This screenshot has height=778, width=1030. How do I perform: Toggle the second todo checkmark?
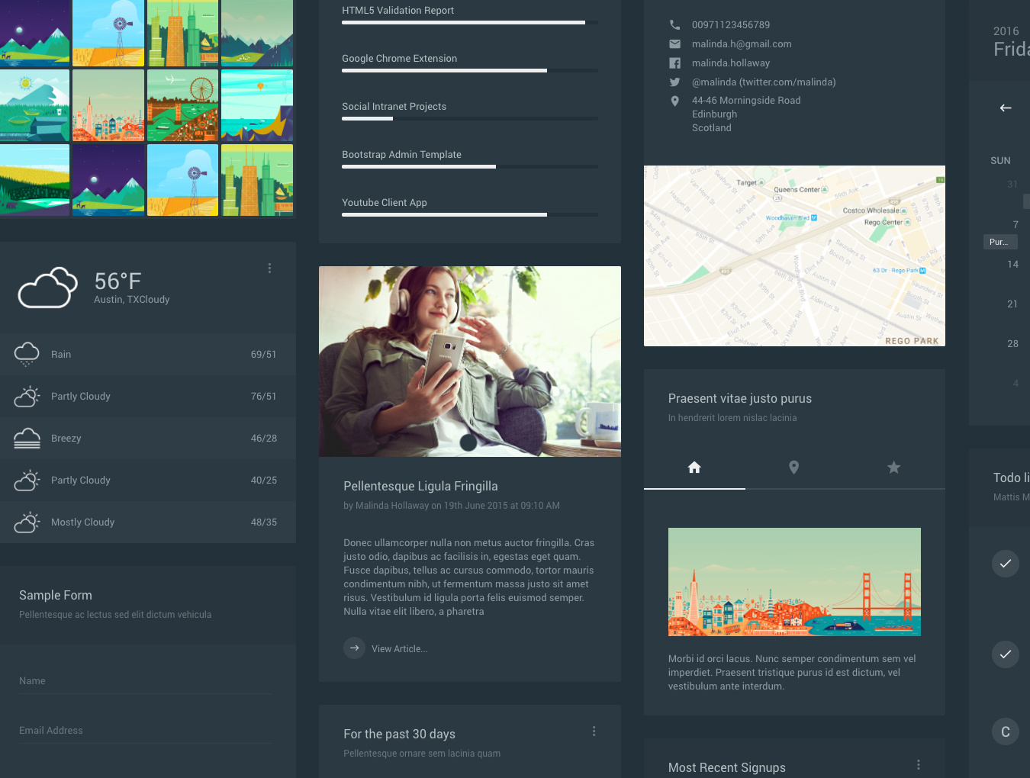click(1005, 654)
